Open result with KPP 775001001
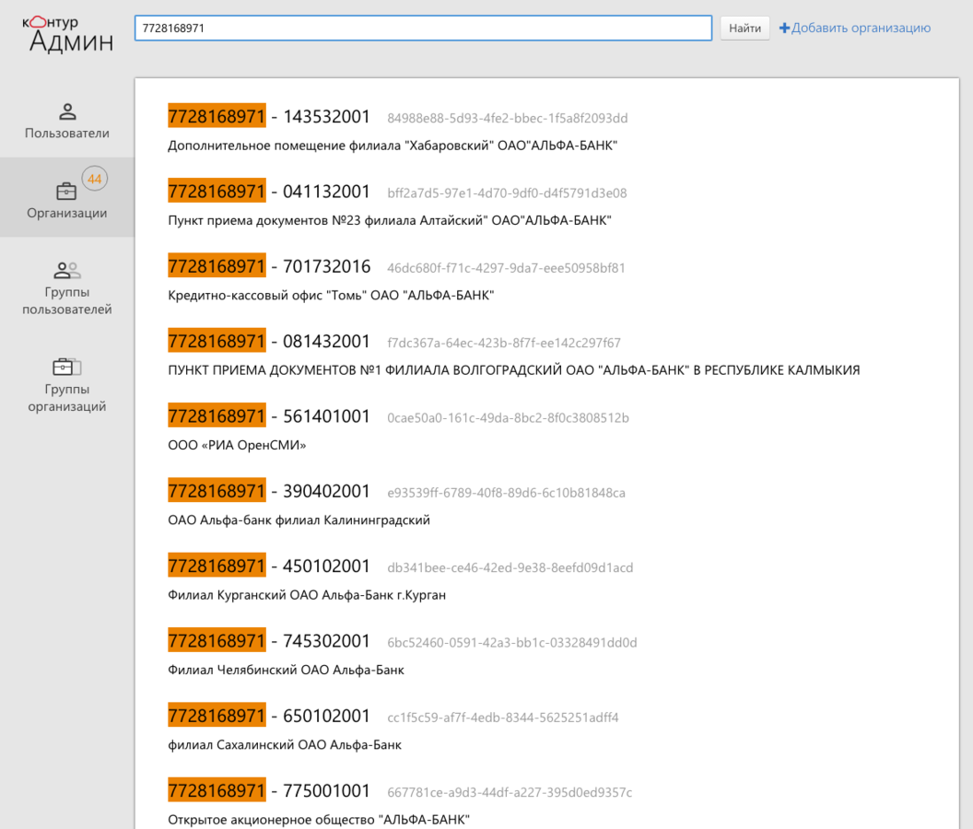Viewport: 973px width, 829px height. coord(326,791)
